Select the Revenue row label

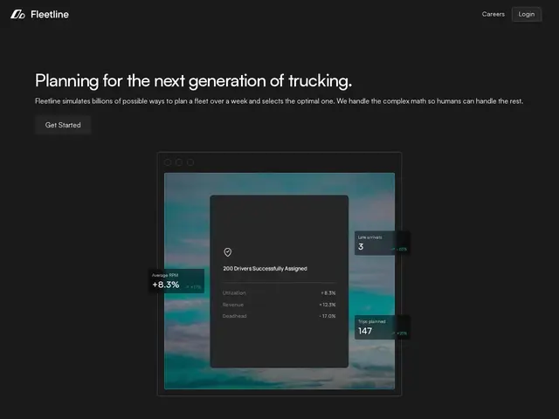(x=233, y=305)
